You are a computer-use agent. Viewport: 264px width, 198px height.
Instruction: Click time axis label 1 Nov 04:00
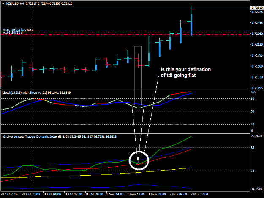click(x=115, y=194)
